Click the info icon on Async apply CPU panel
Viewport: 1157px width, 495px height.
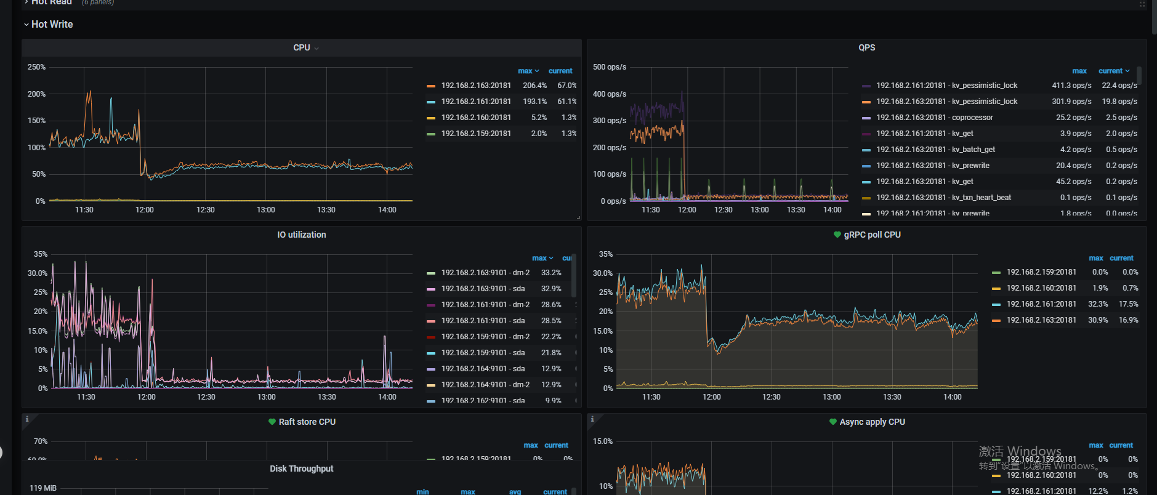pyautogui.click(x=592, y=419)
